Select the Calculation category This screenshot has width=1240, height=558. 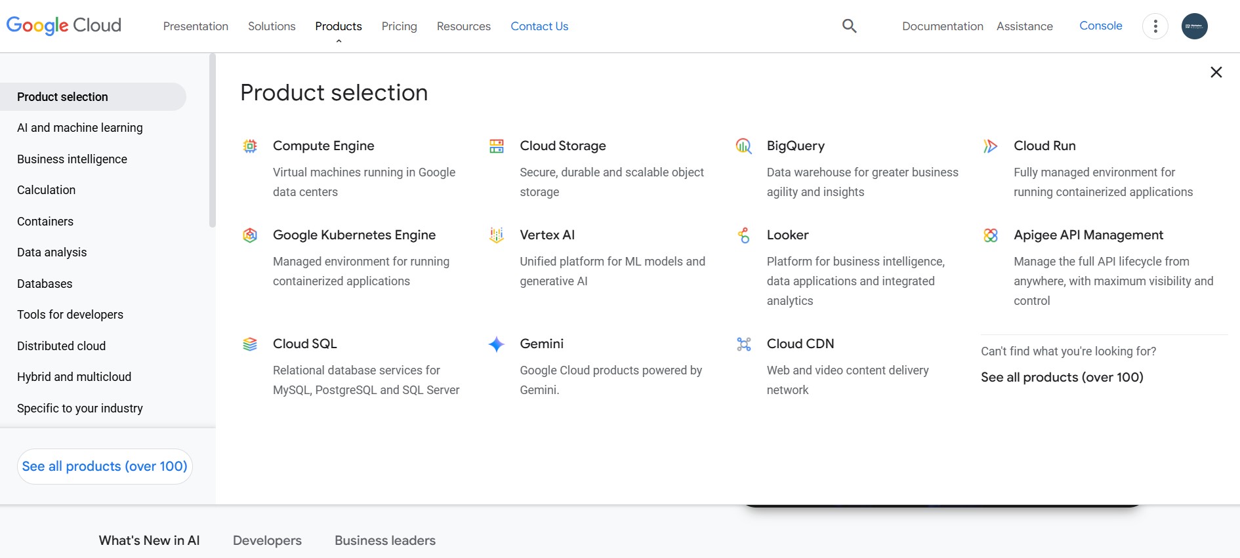coord(47,190)
